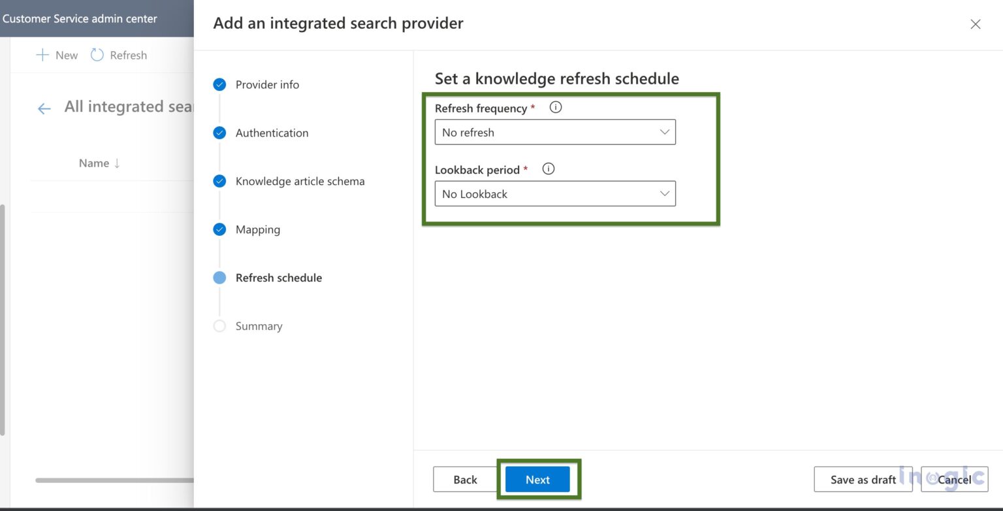Click the Save as draft button
The height and width of the screenshot is (511, 1003).
(863, 479)
